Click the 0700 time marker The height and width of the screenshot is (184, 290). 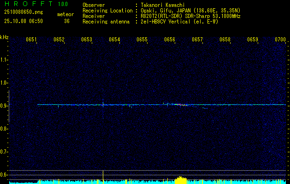point(280,40)
